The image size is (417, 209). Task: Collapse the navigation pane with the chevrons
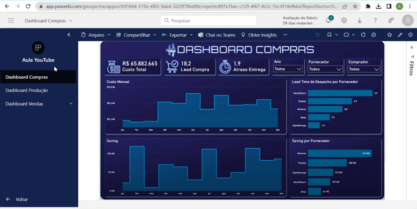[x=68, y=35]
